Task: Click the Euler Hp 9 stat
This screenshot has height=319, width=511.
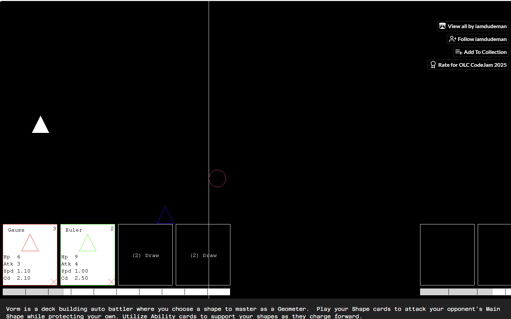Action: click(x=70, y=257)
